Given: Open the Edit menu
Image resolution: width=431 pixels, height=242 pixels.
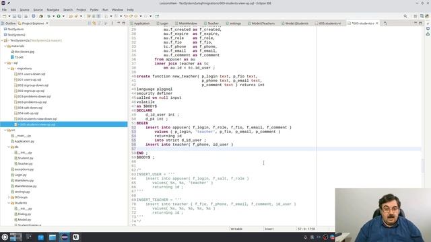Looking at the screenshot, I should coord(13,9).
